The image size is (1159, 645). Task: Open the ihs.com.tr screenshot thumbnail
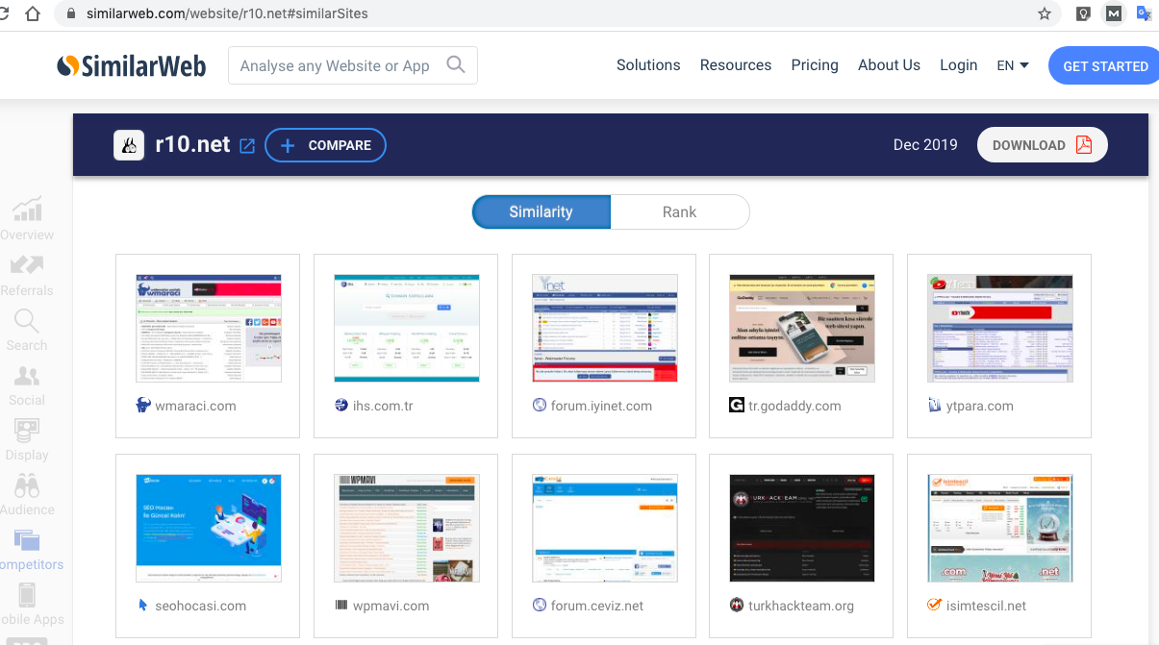[407, 328]
